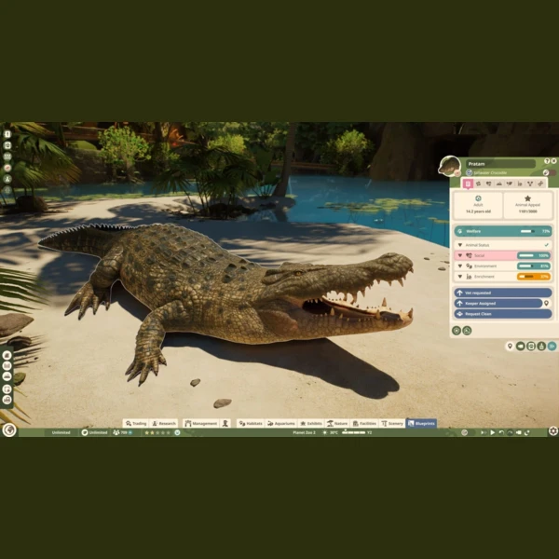This screenshot has height=559, width=559.
Task: Click the sun weather icon
Action: pyautogui.click(x=325, y=432)
